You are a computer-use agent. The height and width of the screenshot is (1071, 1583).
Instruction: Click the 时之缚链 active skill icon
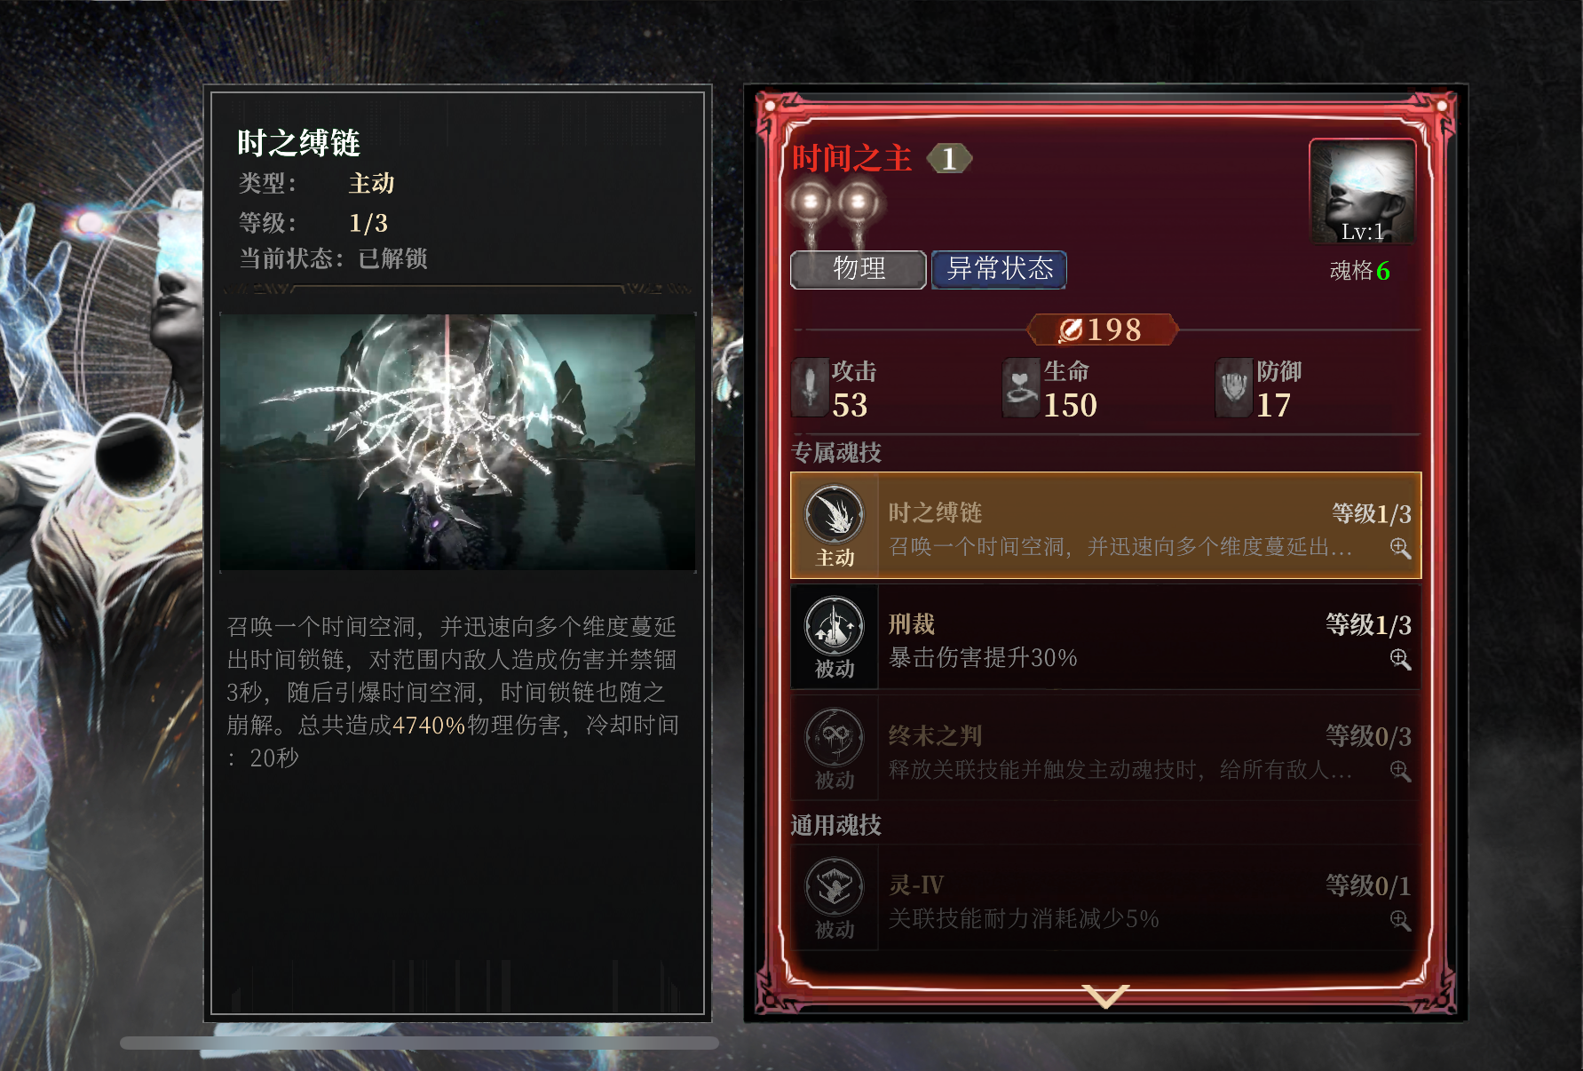tap(834, 515)
